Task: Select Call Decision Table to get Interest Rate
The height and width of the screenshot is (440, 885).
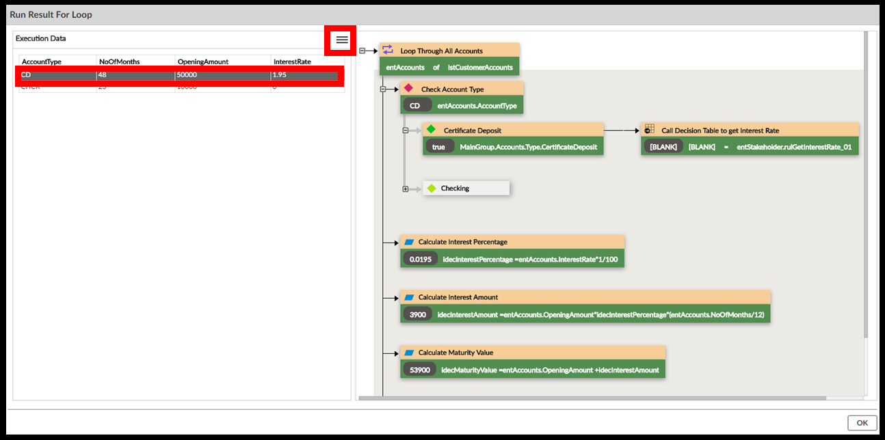Action: [x=720, y=130]
